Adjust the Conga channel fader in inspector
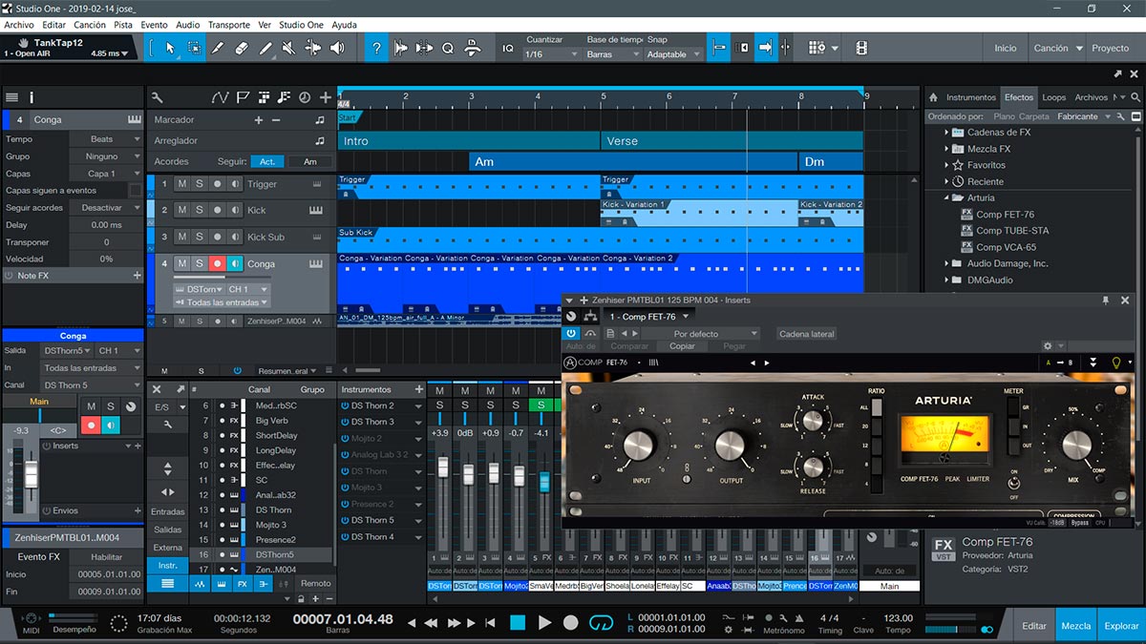This screenshot has width=1146, height=644. point(32,474)
